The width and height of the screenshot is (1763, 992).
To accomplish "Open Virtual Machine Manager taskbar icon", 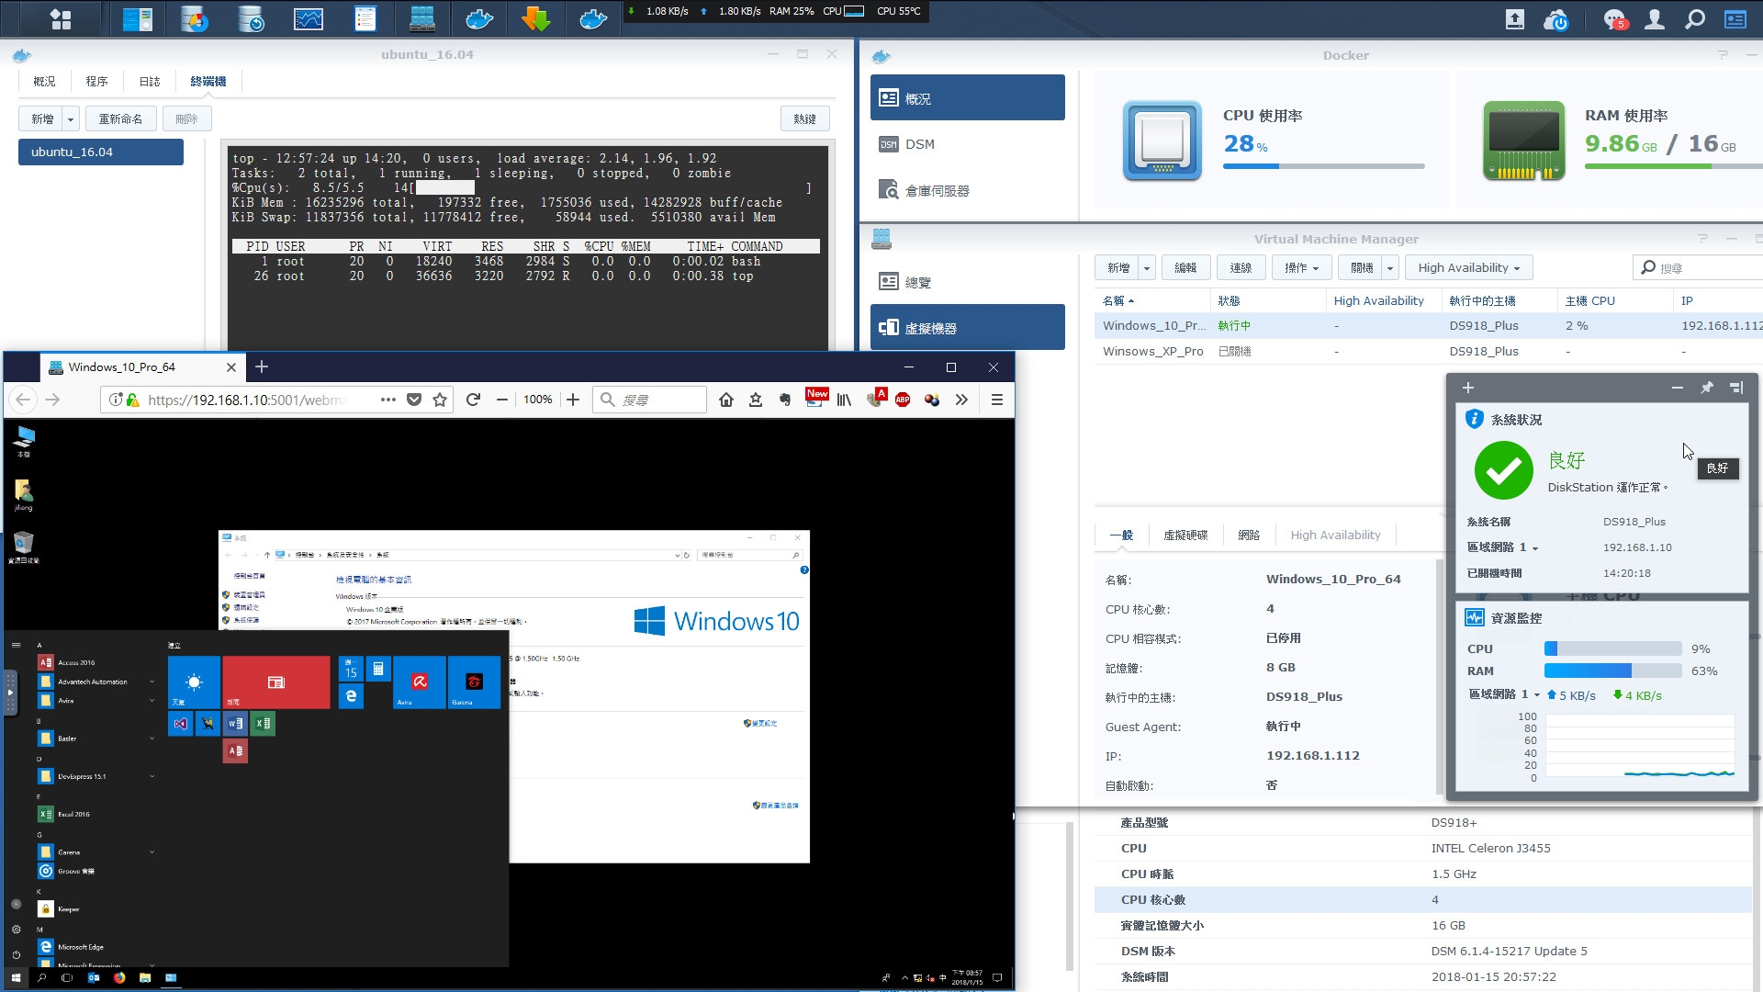I will 421,18.
